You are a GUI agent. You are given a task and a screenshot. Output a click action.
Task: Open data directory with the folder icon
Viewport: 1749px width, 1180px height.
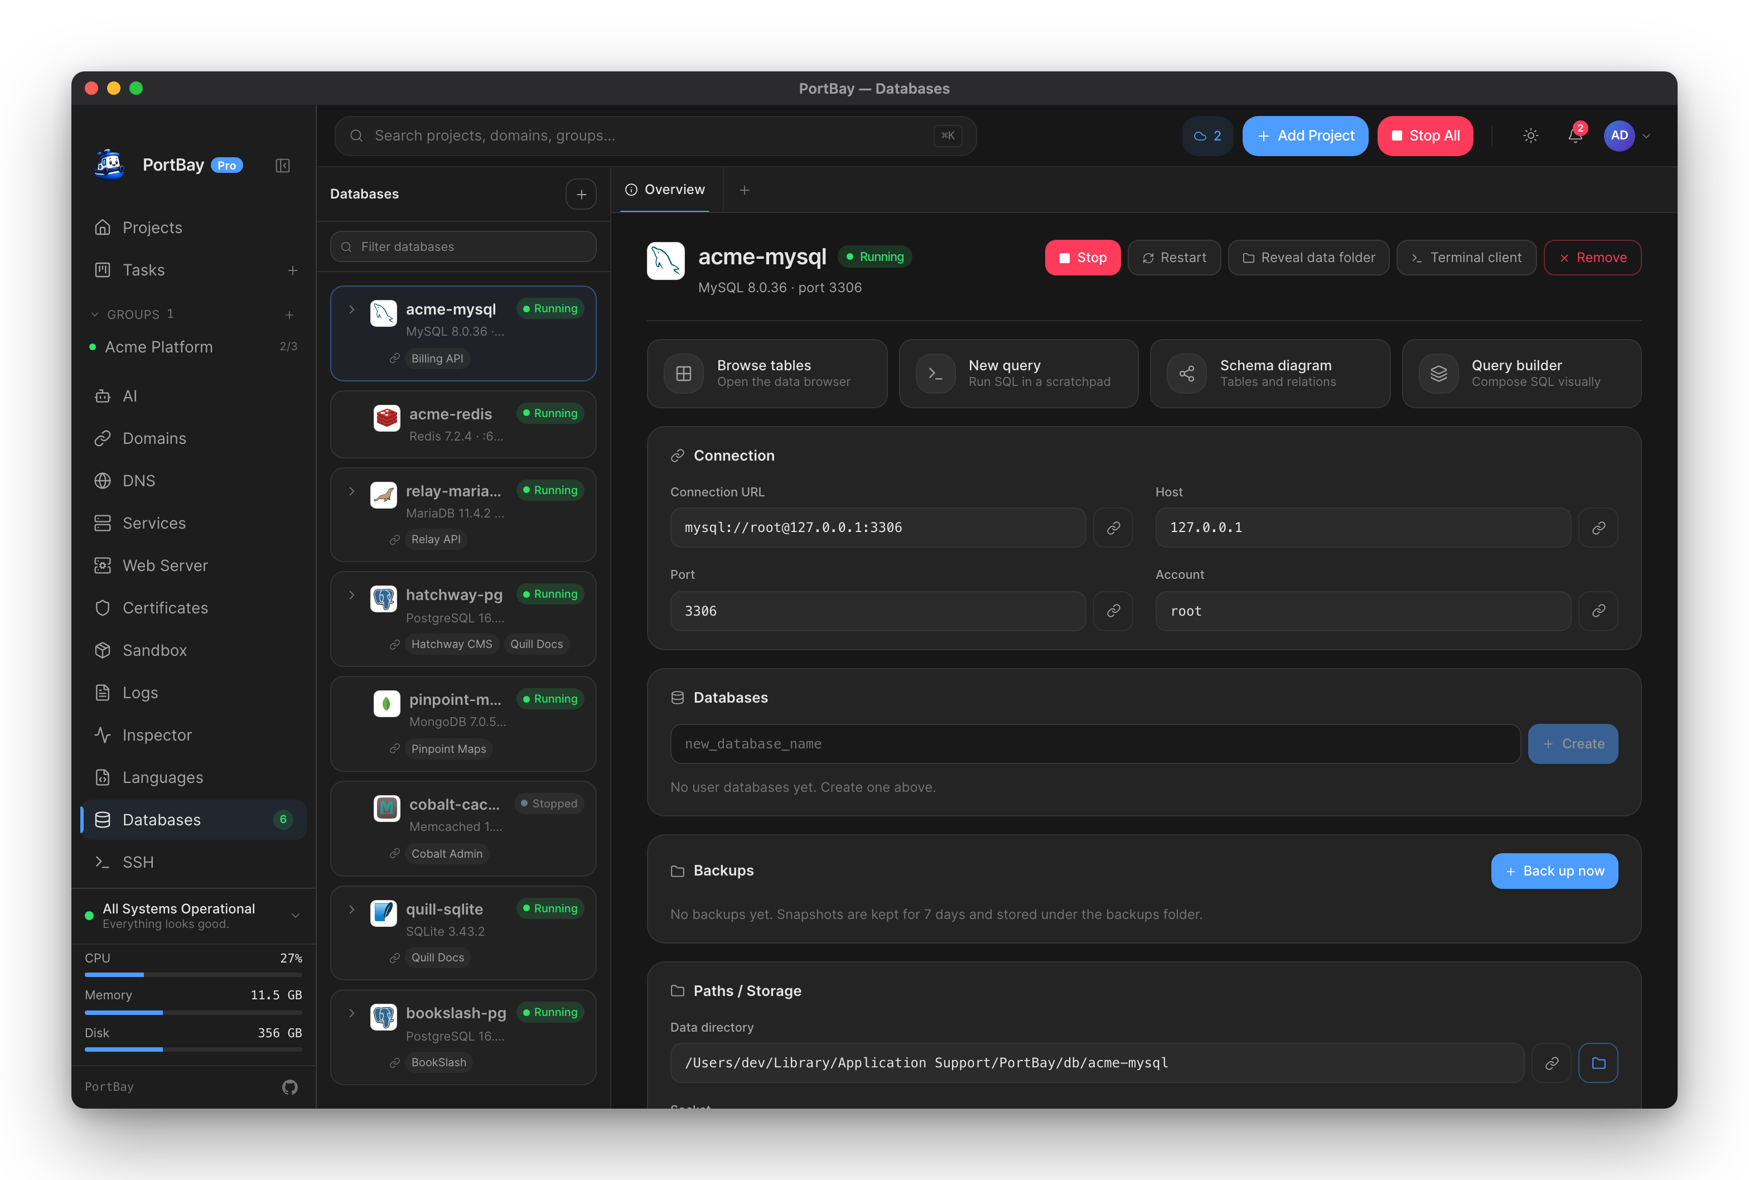pos(1598,1062)
